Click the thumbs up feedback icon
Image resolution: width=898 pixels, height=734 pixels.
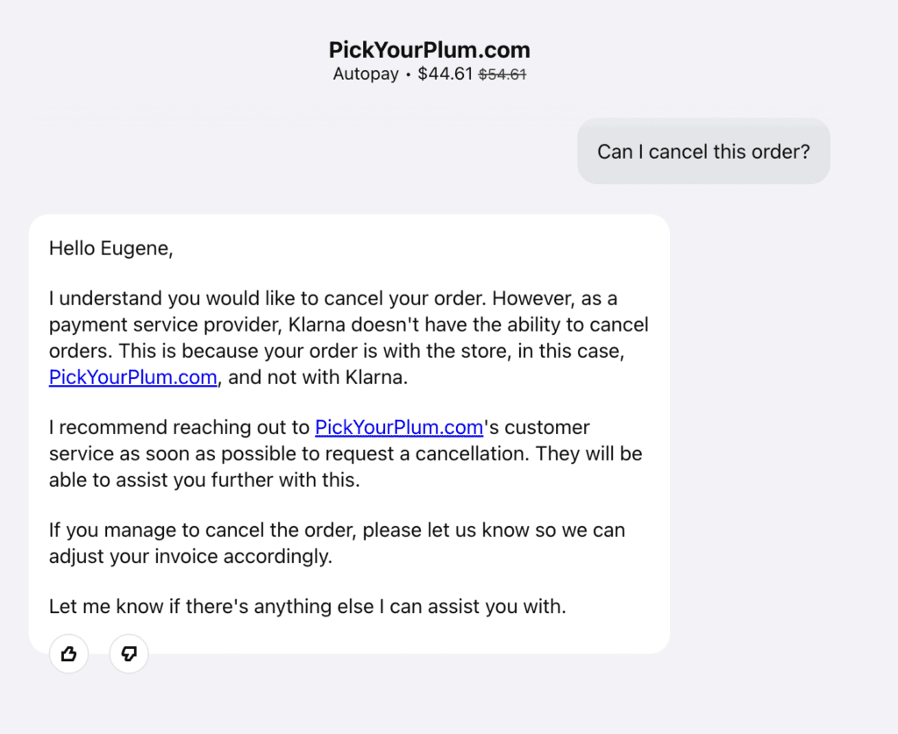[x=68, y=653]
